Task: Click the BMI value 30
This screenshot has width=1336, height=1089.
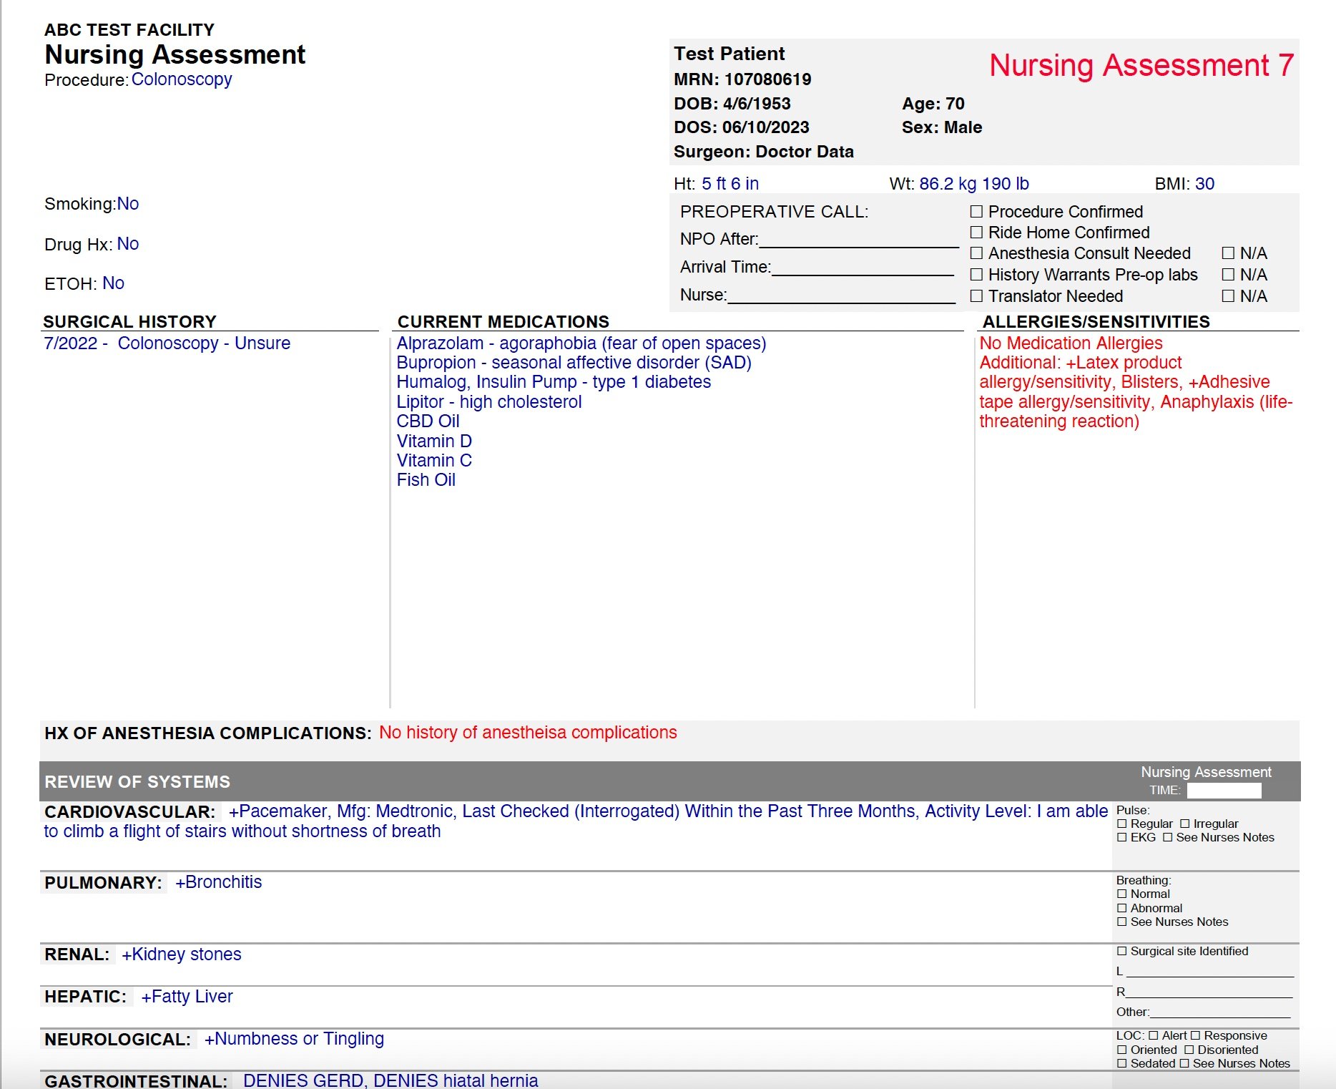Action: coord(1204,184)
